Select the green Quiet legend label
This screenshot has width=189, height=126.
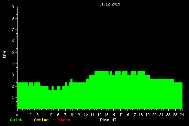(16, 120)
